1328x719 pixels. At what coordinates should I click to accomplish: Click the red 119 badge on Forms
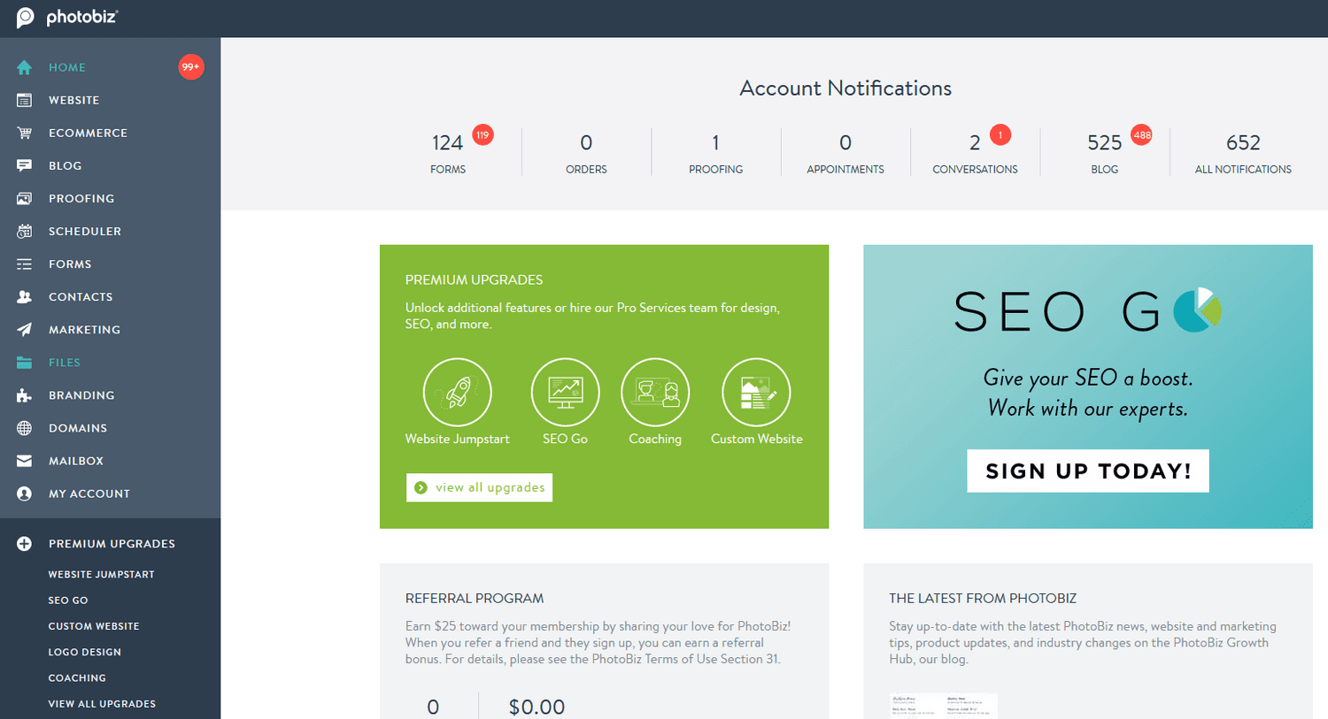click(483, 134)
